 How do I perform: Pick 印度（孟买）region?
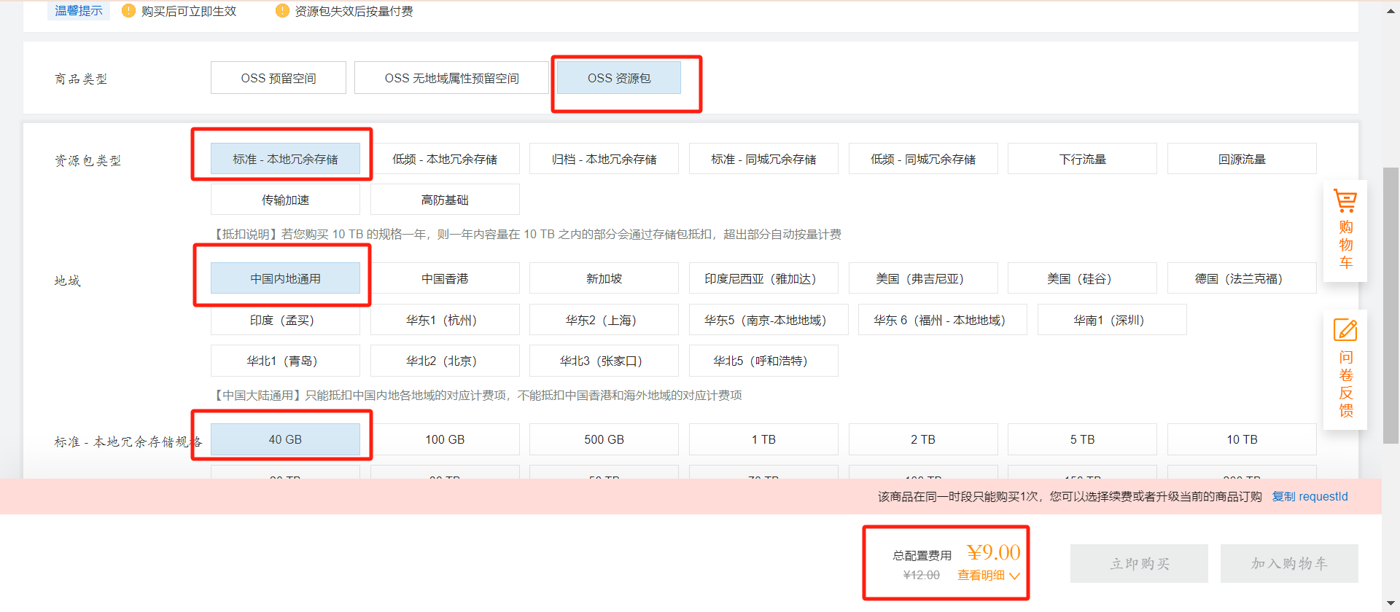coord(285,320)
